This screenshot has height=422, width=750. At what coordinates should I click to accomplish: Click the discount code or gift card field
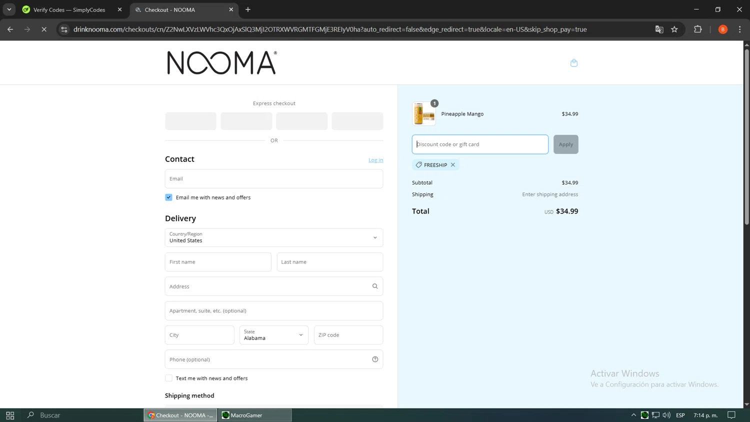pyautogui.click(x=480, y=144)
